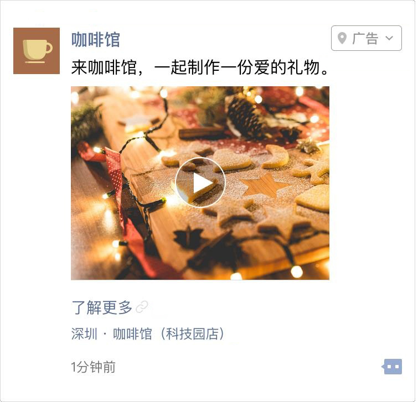The image size is (418, 402).
Task: Expand the chevron arrow next to 广告
Action: (x=389, y=38)
